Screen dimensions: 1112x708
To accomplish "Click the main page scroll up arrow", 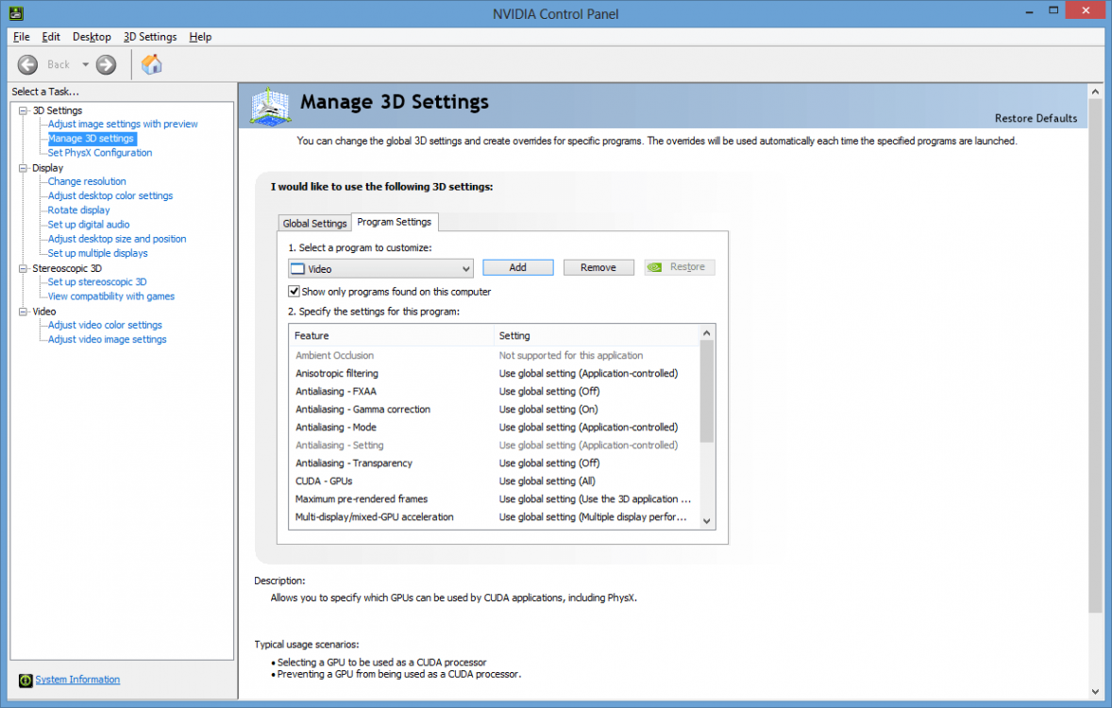I will click(1095, 92).
